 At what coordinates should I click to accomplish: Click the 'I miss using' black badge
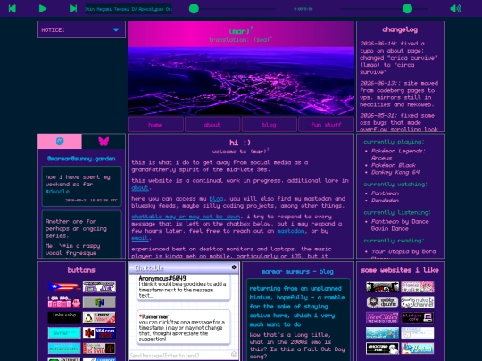[x=64, y=317]
